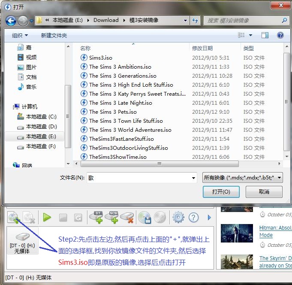
Task: Add a SCSI virtual drive
Action: [112, 217]
